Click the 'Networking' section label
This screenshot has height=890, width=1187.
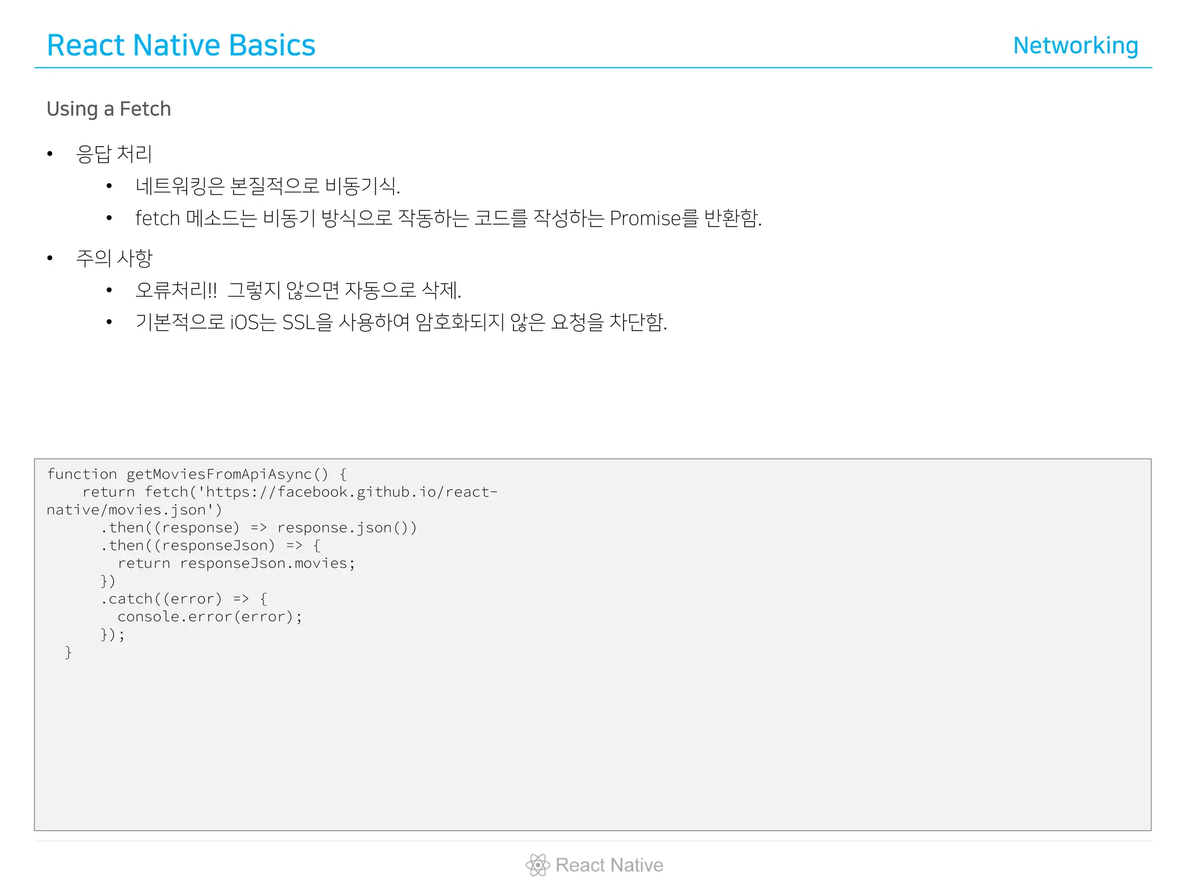point(1076,45)
